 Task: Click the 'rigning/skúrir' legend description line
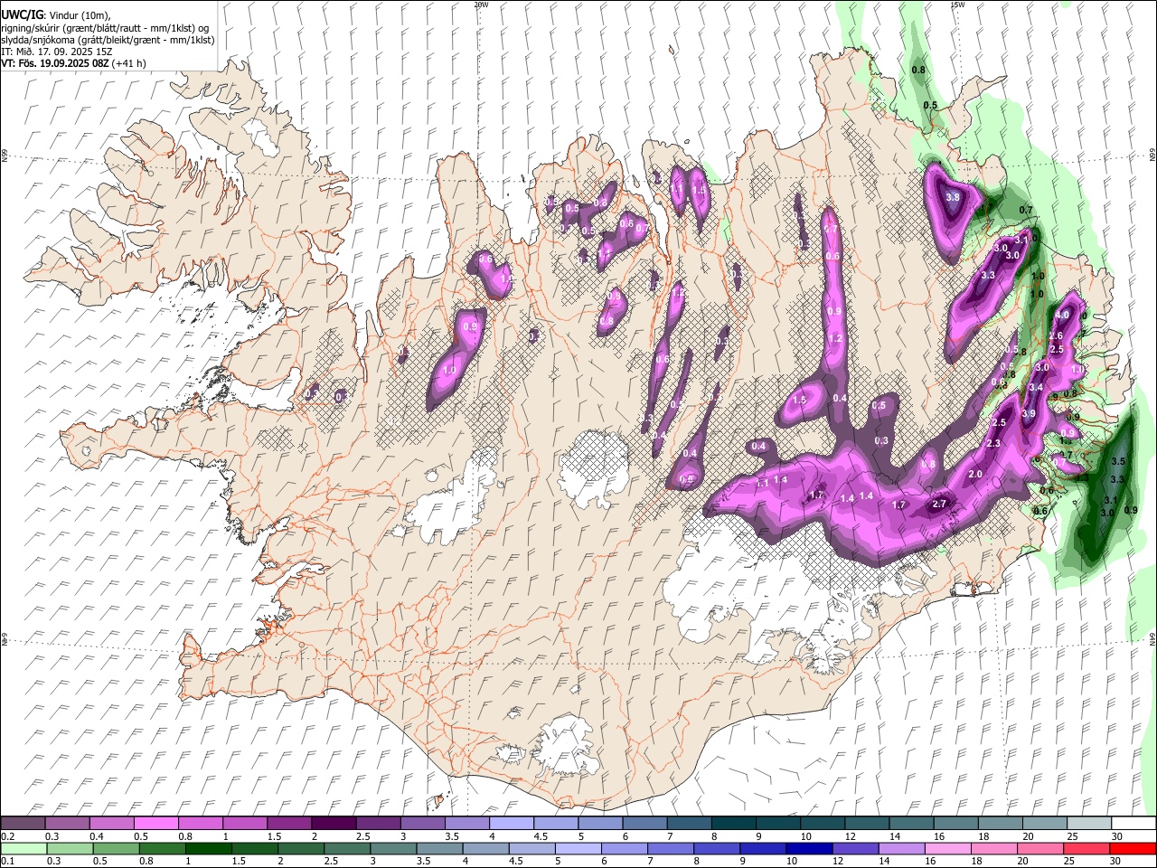(106, 28)
